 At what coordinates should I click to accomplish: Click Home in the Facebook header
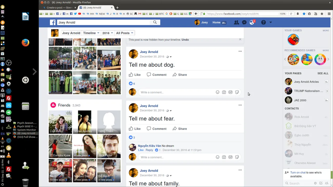(x=216, y=23)
